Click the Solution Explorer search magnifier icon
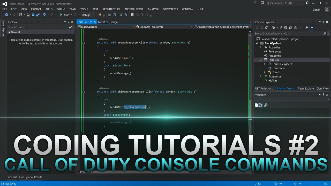The height and width of the screenshot is (186, 331). (x=325, y=33)
